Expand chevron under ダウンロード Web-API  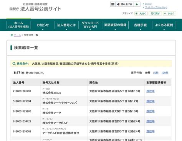coord(90,29)
